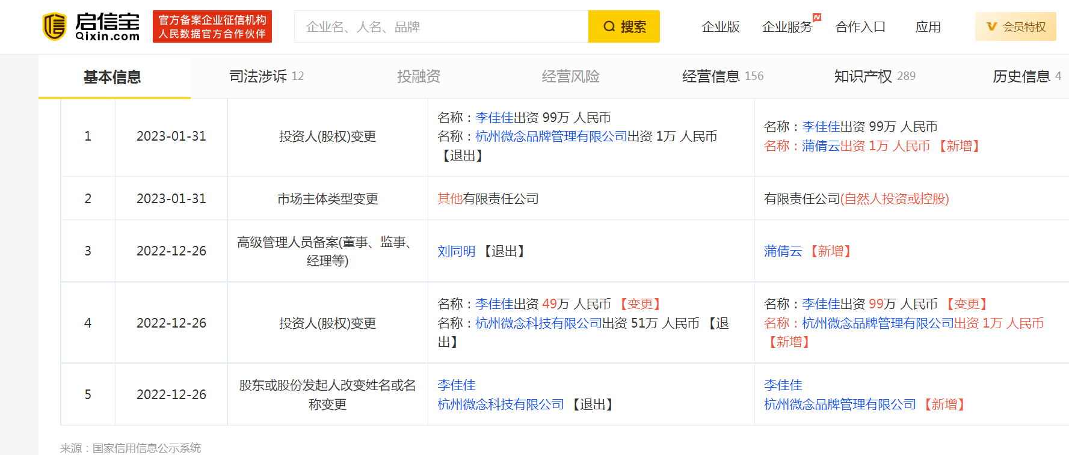Open the 合作入口 menu item
The height and width of the screenshot is (455, 1069).
(860, 27)
